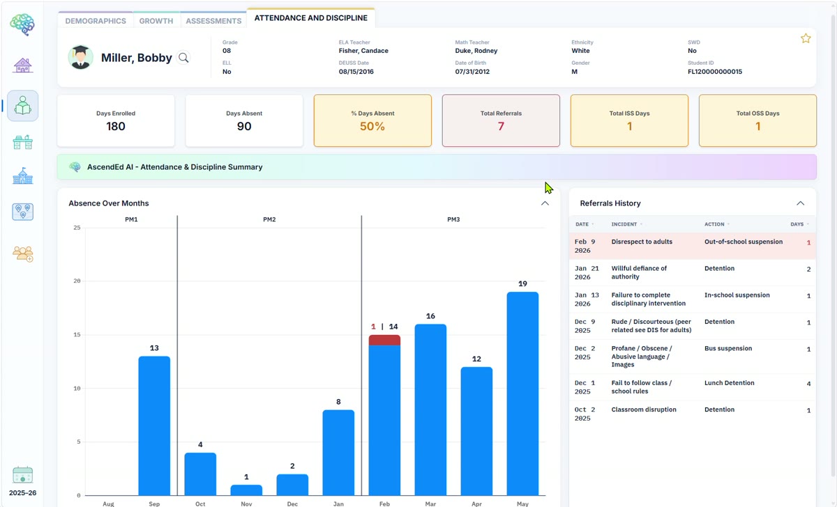Click student name Miller, Bobby
This screenshot has width=837, height=507.
click(137, 58)
